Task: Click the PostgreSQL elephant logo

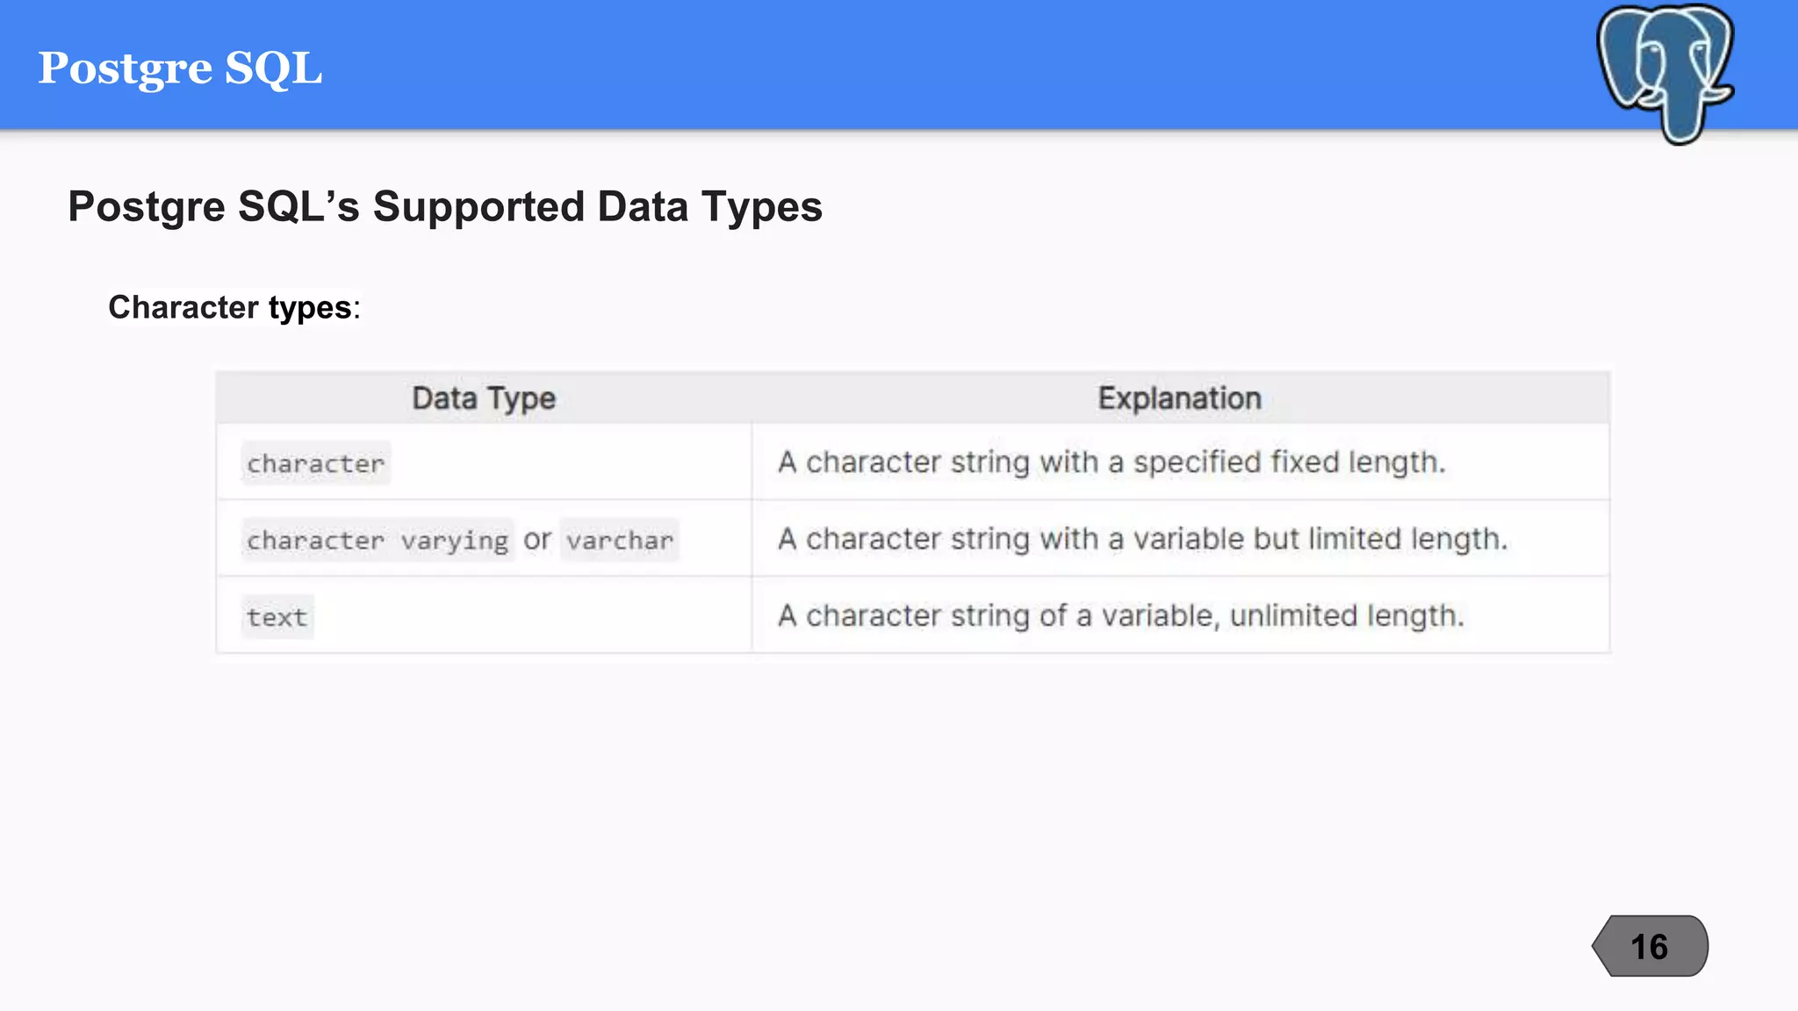Action: (1665, 74)
